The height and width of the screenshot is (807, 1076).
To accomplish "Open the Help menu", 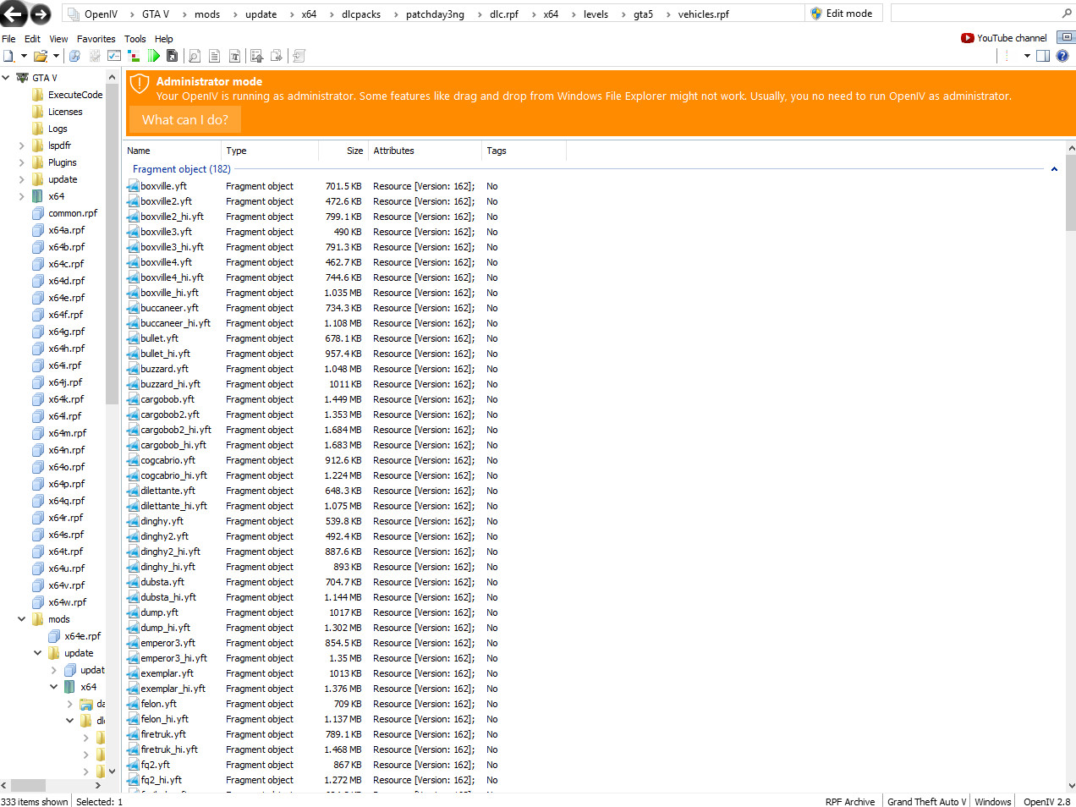I will coord(163,39).
